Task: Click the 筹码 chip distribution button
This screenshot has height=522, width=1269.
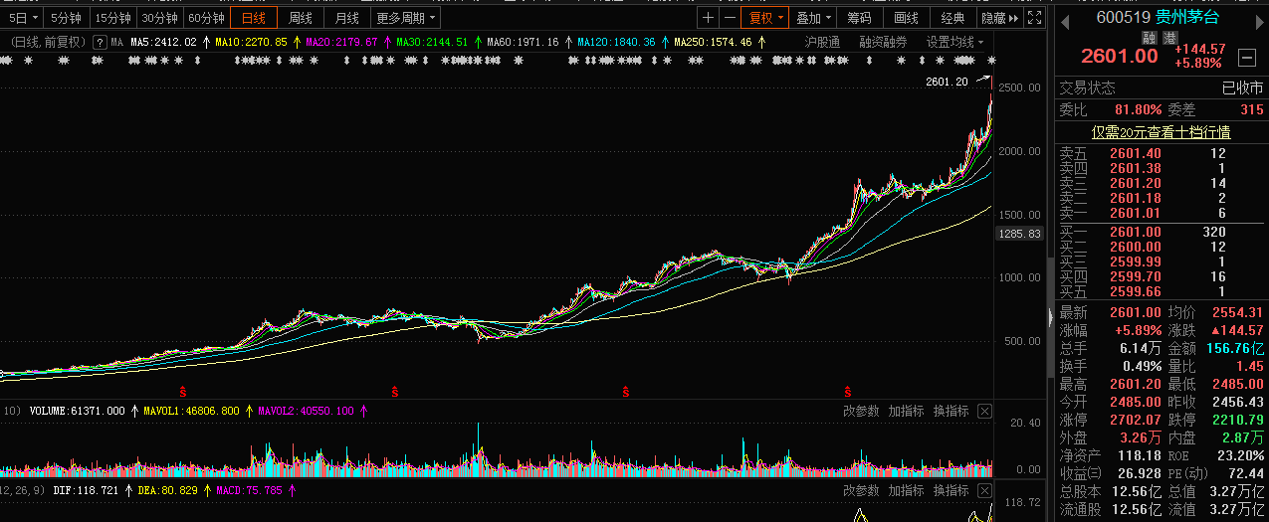Action: coord(860,18)
